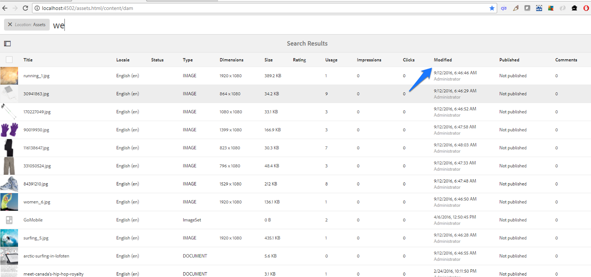Screen dimensions: 591x277
Task: Open the women_6.jpg title
Action: click(37, 202)
